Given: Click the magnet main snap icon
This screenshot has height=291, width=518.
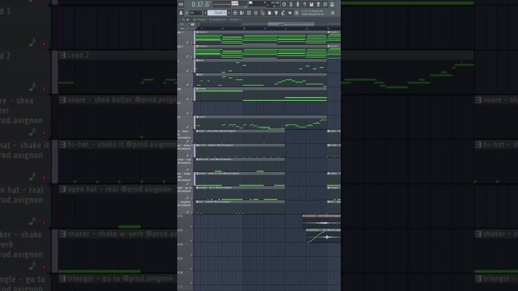Looking at the screenshot, I should (x=187, y=13).
